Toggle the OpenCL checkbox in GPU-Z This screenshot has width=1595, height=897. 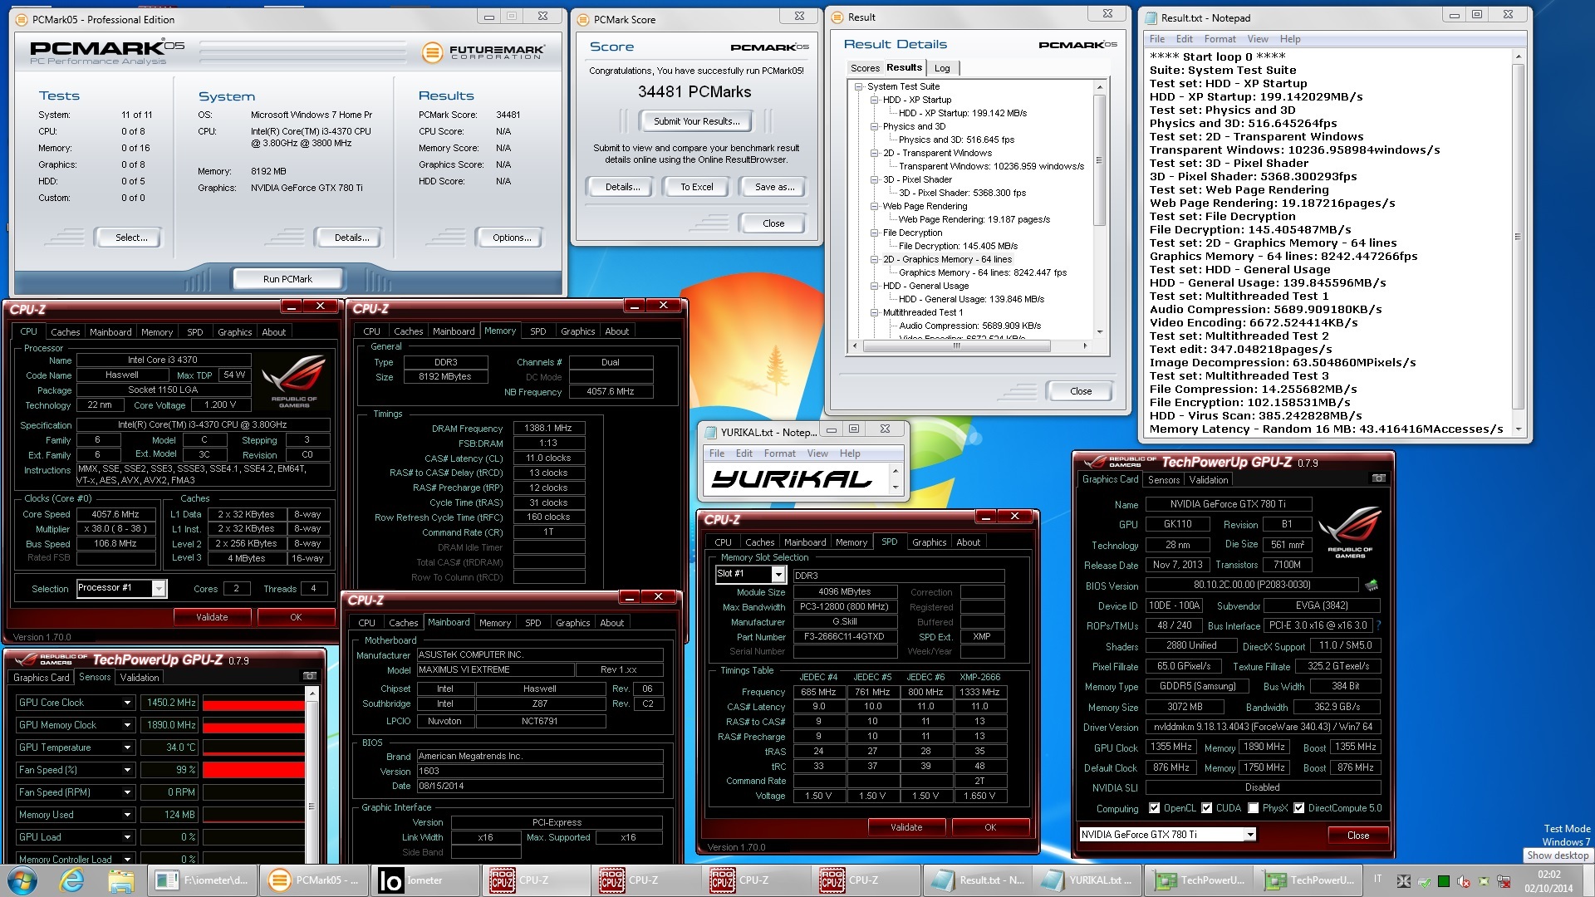tap(1154, 808)
